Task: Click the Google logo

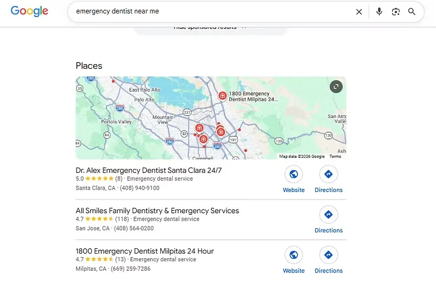Action: point(29,11)
